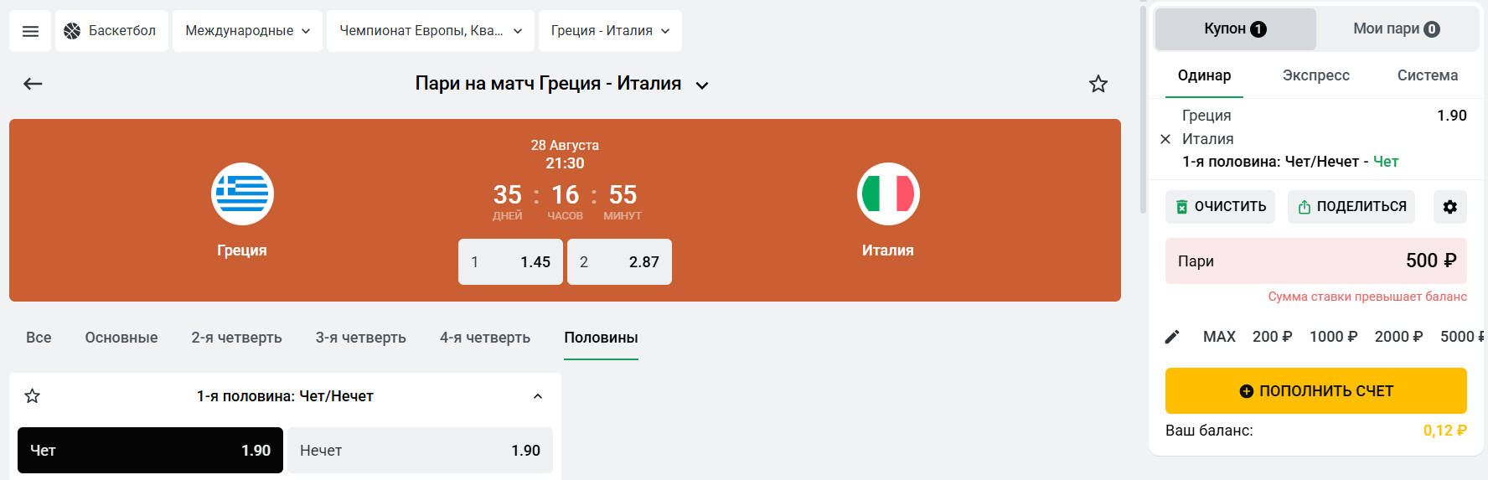Add match to favorites with star icon
The height and width of the screenshot is (480, 1488).
[x=1098, y=84]
